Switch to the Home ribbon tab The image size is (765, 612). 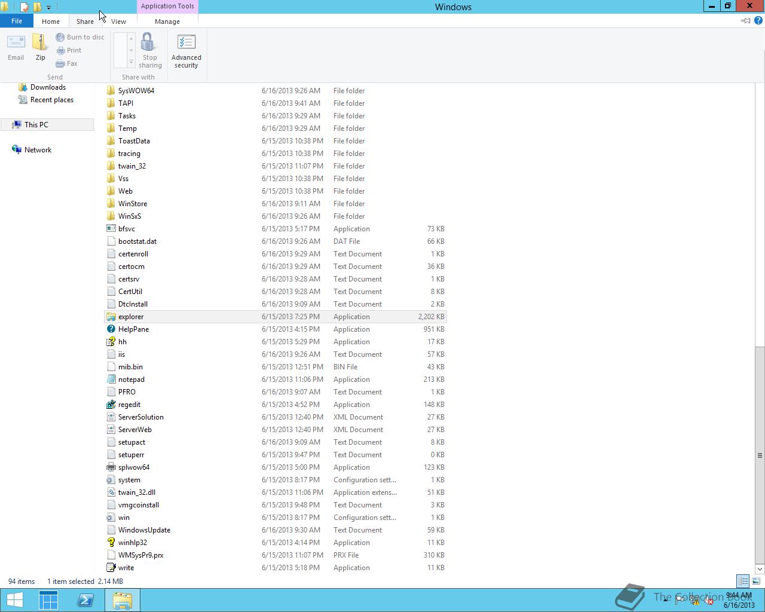[51, 21]
